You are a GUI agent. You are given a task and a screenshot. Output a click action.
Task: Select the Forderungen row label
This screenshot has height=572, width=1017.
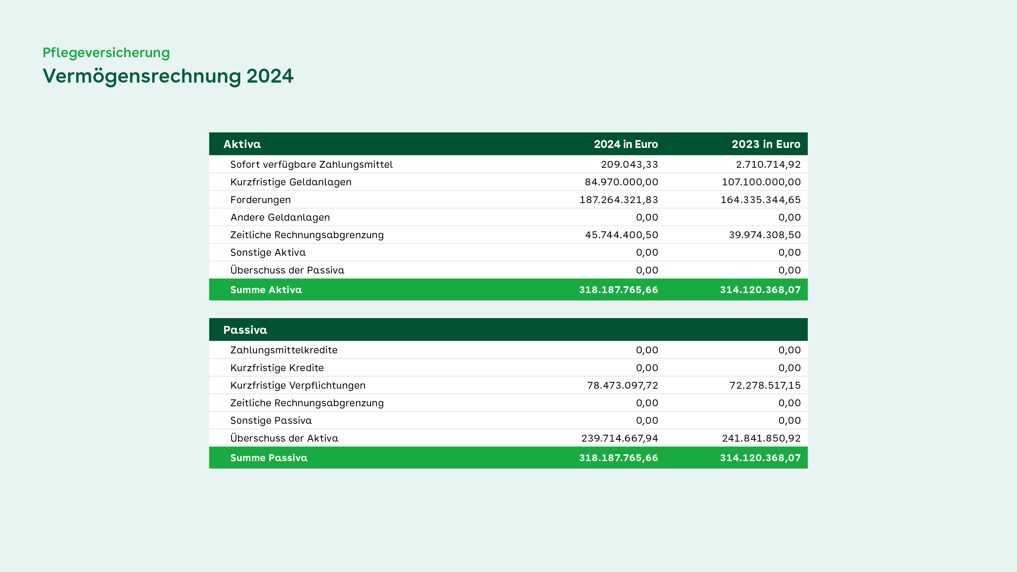[x=261, y=200]
